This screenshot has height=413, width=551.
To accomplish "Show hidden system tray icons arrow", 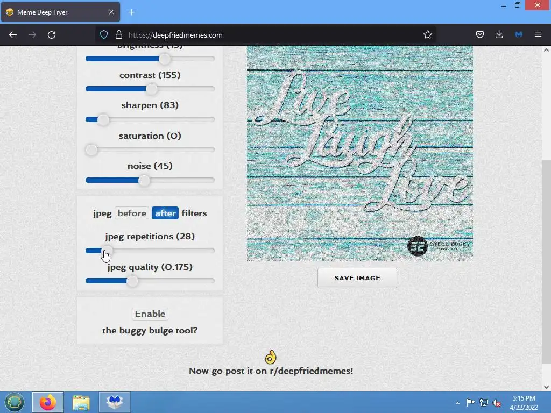I will tap(457, 403).
